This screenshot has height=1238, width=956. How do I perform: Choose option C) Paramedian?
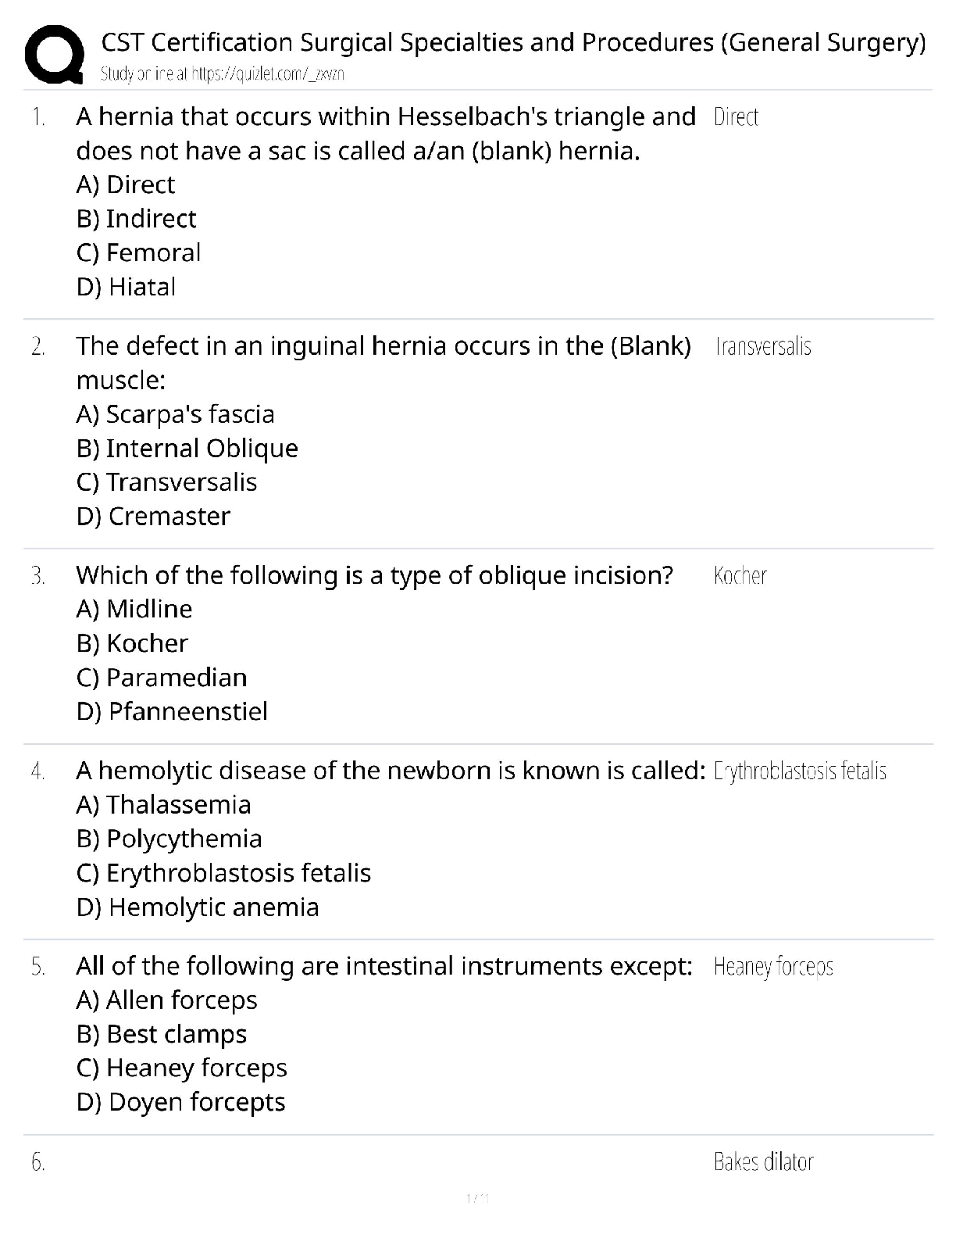[x=162, y=678]
